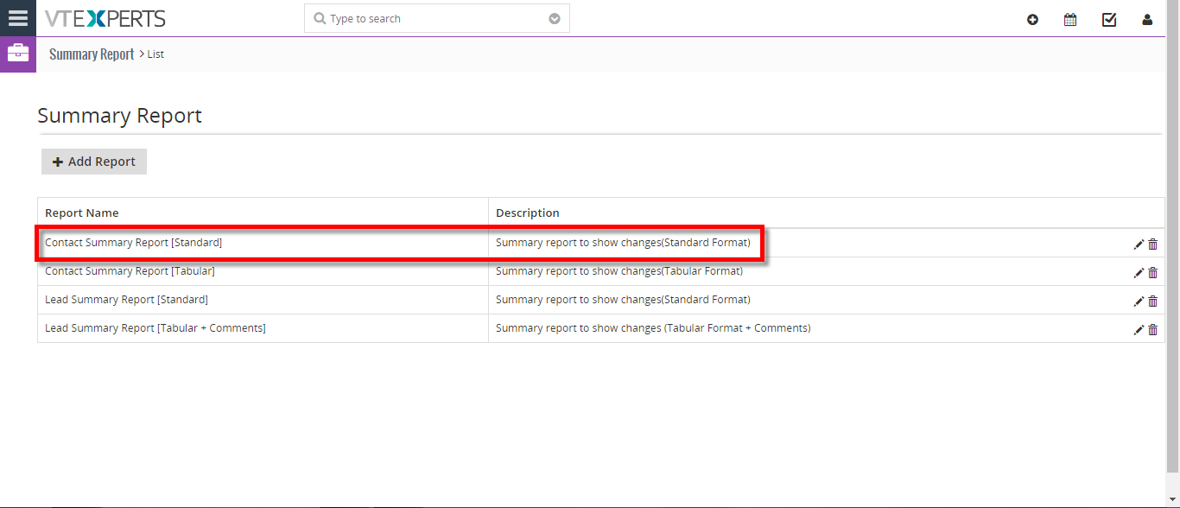The height and width of the screenshot is (508, 1180).
Task: Edit Lead Summary Report [Standard] via pencil
Action: click(1139, 302)
